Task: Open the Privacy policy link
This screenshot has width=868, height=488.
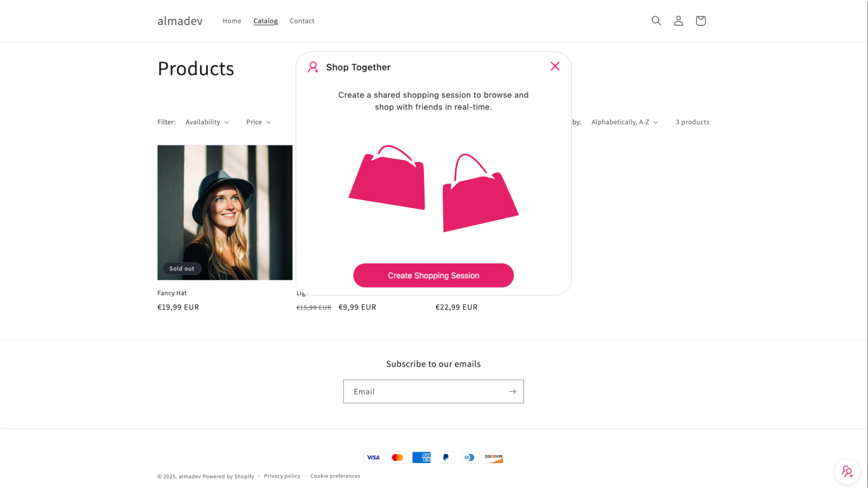Action: 282,476
